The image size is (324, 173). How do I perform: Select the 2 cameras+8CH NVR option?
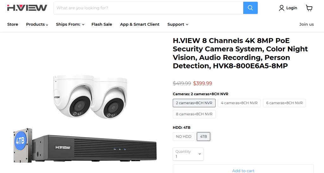(x=194, y=103)
